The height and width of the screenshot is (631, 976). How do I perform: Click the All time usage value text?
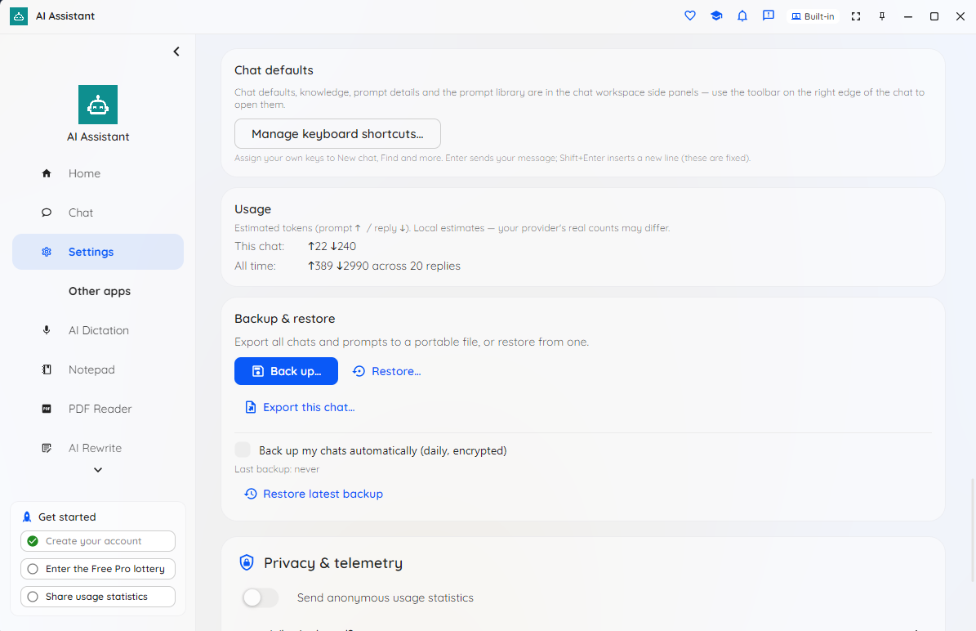coord(384,266)
